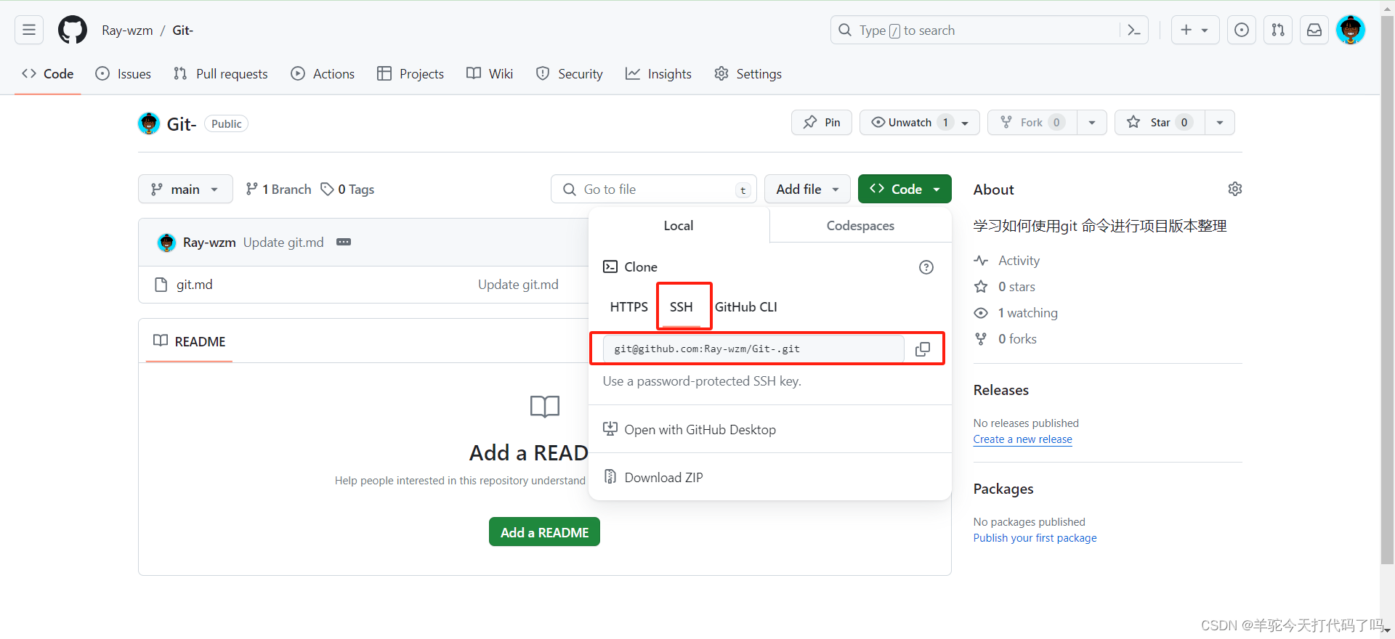The image size is (1395, 639).
Task: Click the Releases heading link
Action: coord(1001,390)
